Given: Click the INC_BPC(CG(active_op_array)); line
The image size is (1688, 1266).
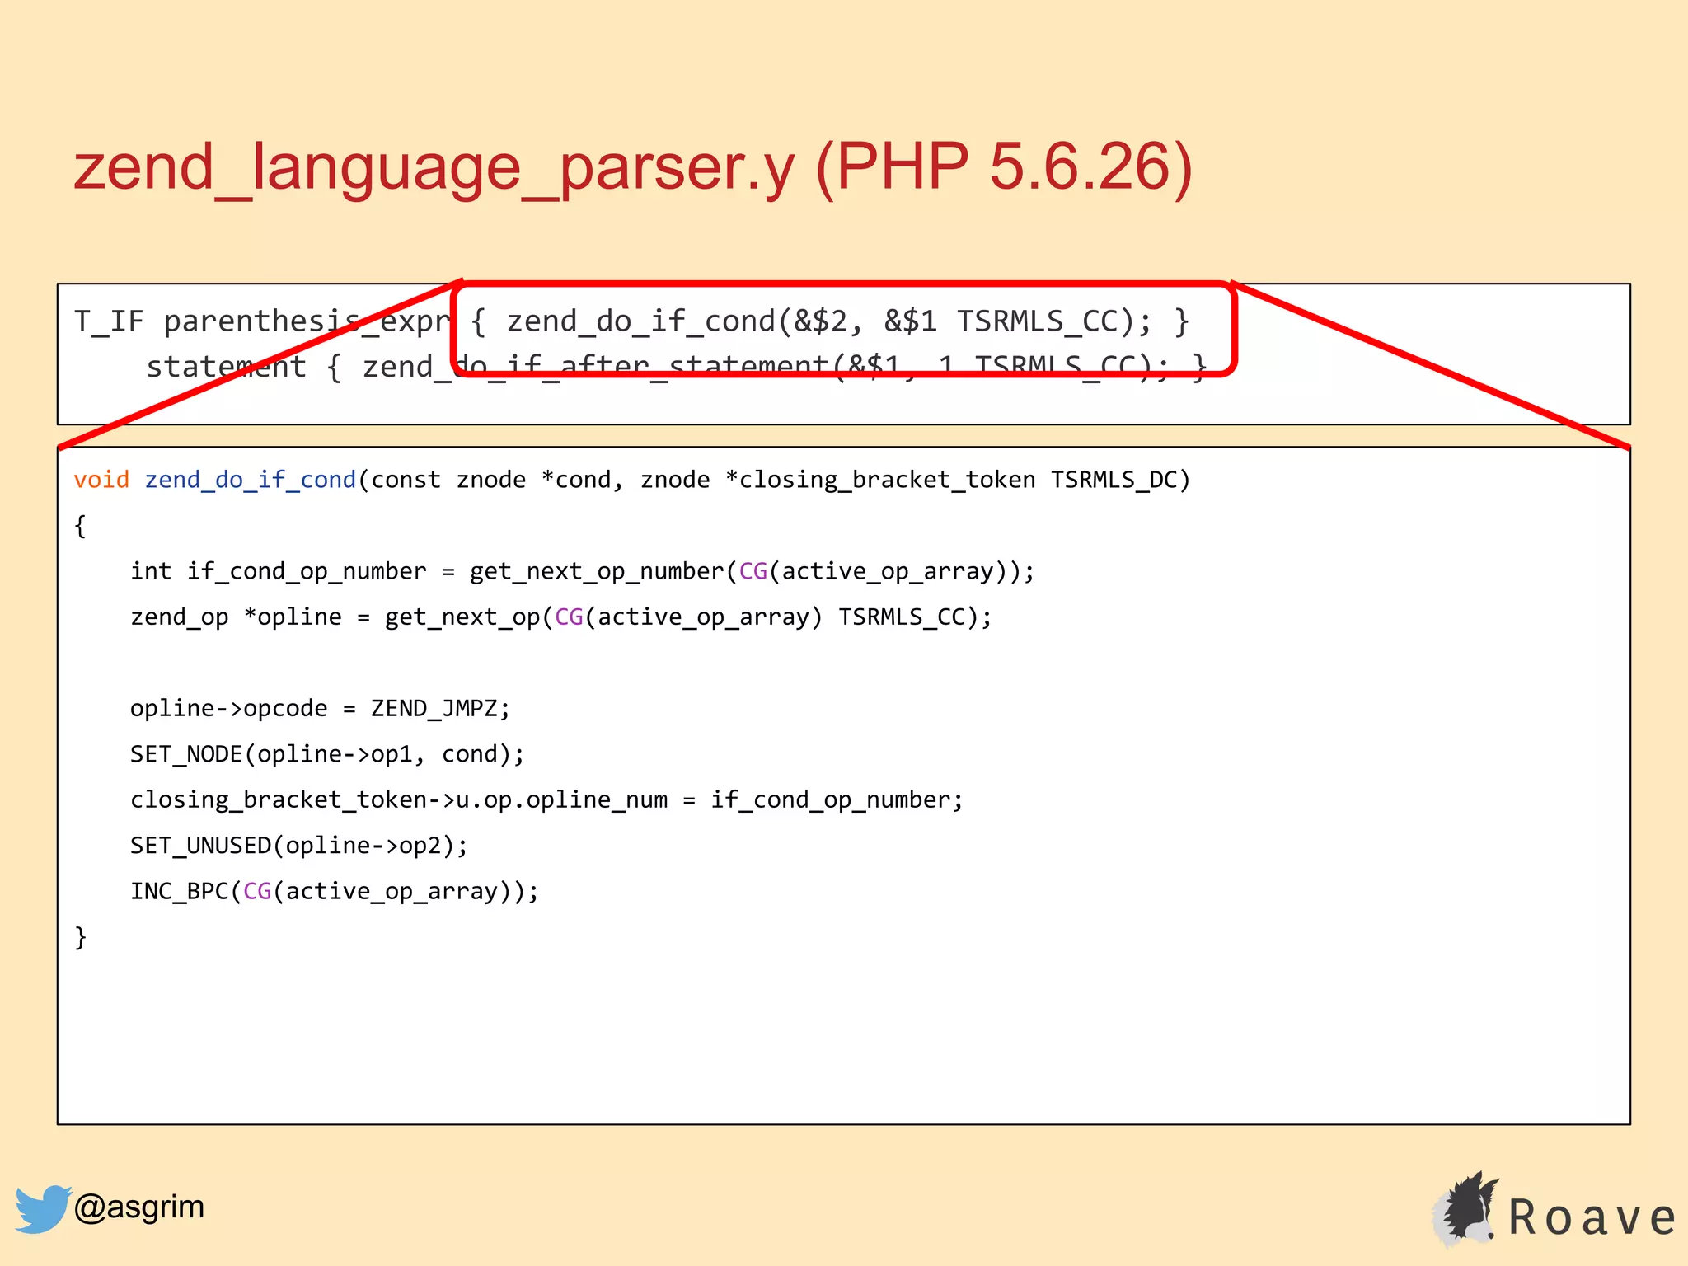Looking at the screenshot, I should coord(335,891).
